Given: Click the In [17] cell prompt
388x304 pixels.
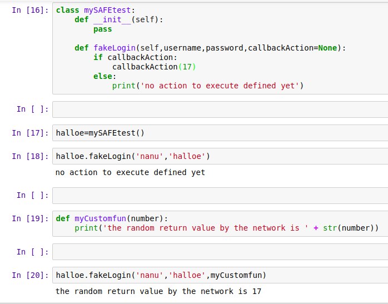Looking at the screenshot, I should point(30,133).
